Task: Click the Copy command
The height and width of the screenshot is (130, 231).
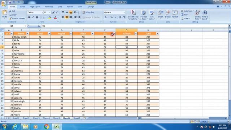Action: click(13, 15)
